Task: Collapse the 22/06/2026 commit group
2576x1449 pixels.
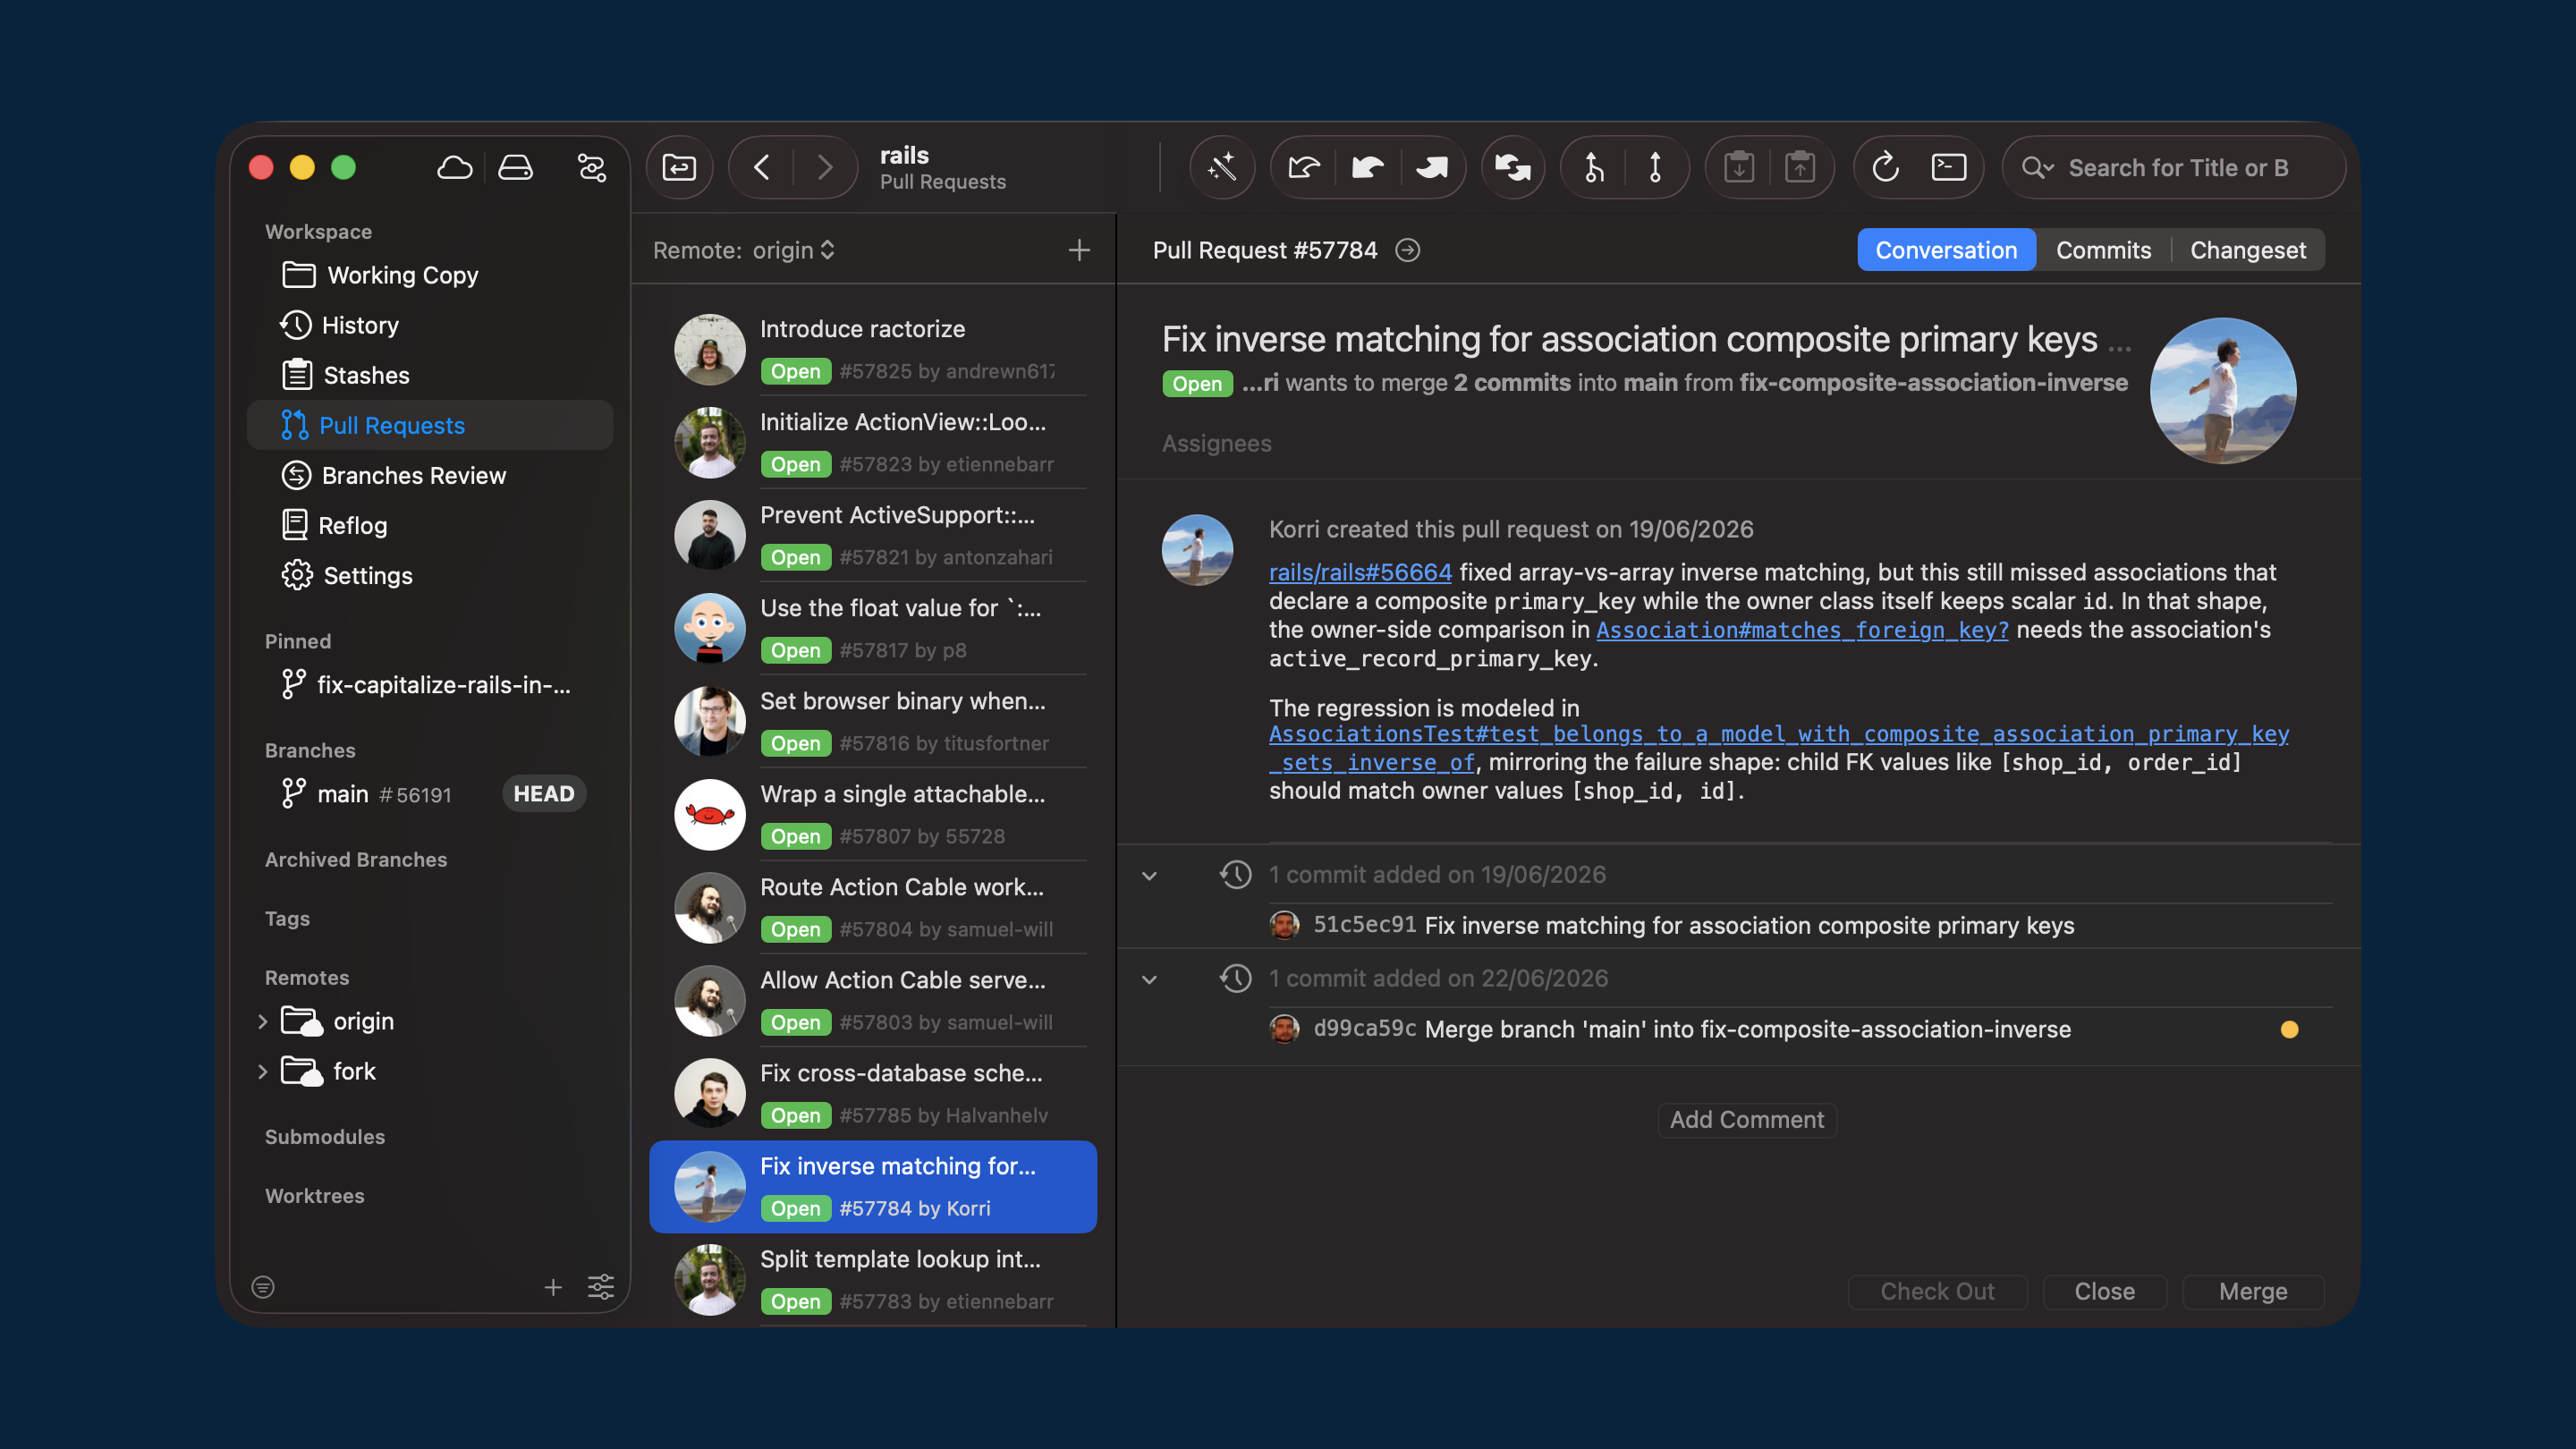Action: click(1149, 980)
